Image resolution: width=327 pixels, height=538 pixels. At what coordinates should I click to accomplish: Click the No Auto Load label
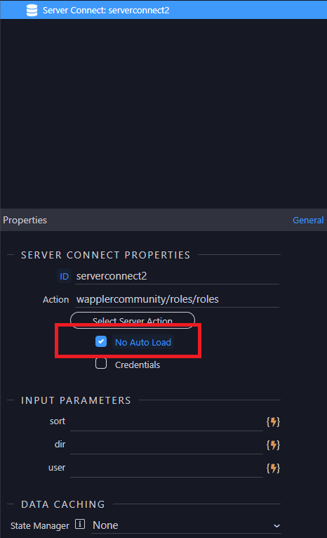tap(143, 342)
